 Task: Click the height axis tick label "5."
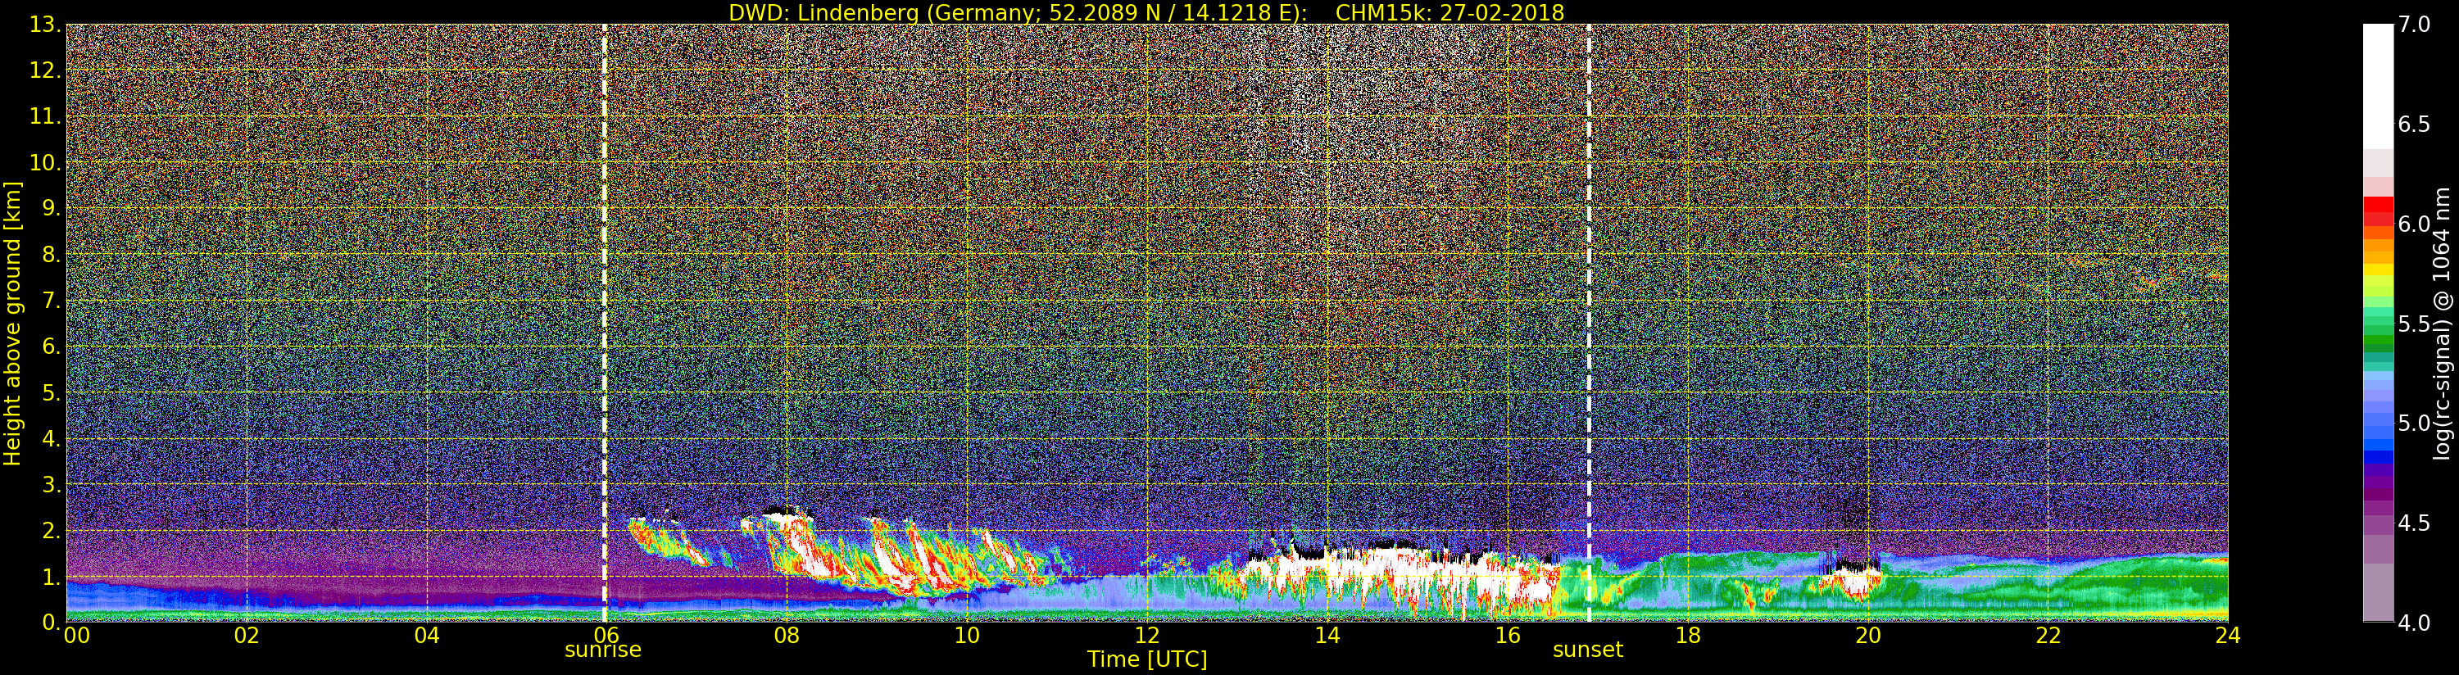coord(52,392)
